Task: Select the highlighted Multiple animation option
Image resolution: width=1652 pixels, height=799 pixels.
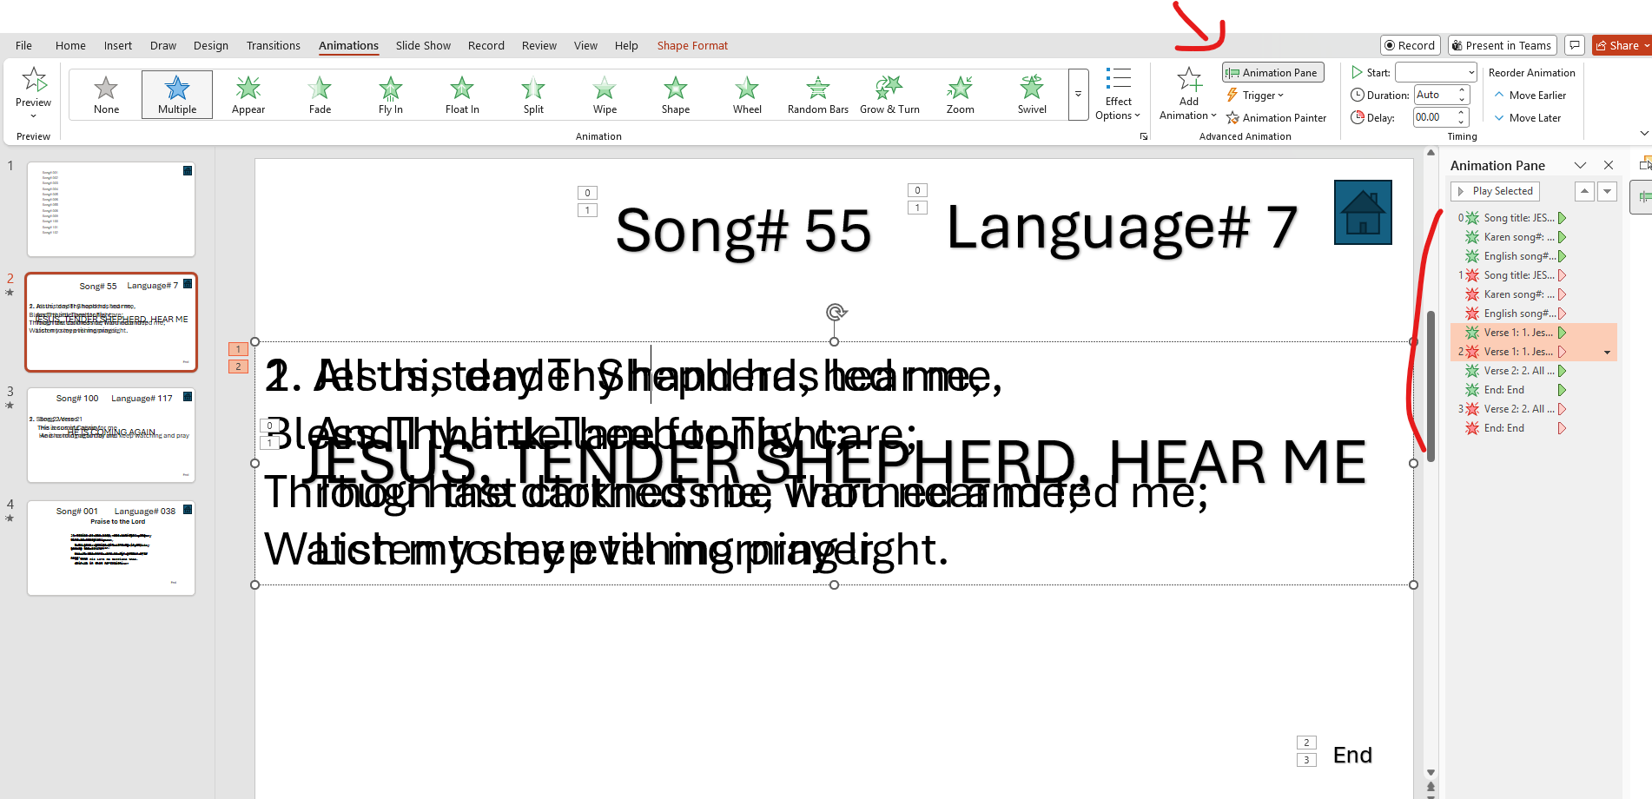Action: 177,95
